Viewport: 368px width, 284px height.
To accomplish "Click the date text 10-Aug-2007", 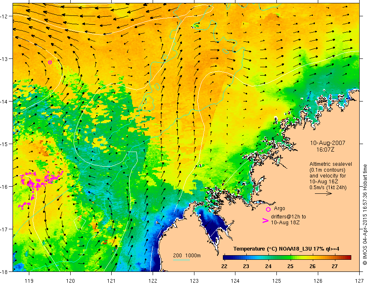I will click(327, 143).
